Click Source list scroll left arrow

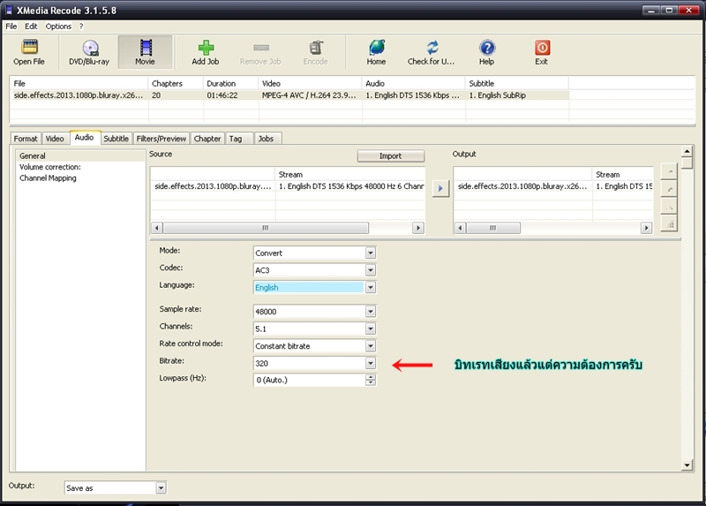(157, 228)
